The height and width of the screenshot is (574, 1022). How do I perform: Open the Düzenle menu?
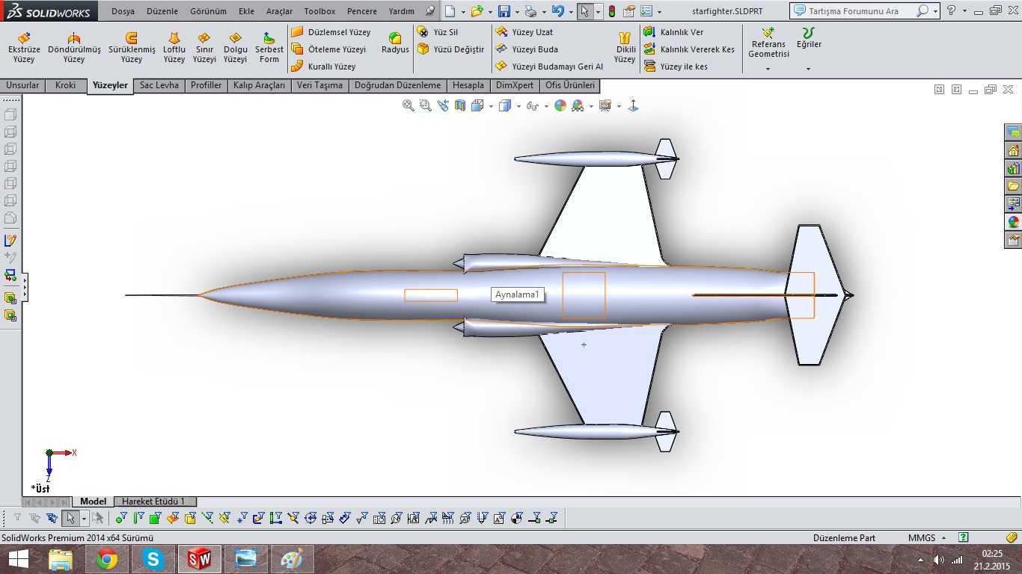coord(162,11)
